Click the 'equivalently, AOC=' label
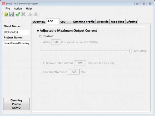 [x=55, y=72]
